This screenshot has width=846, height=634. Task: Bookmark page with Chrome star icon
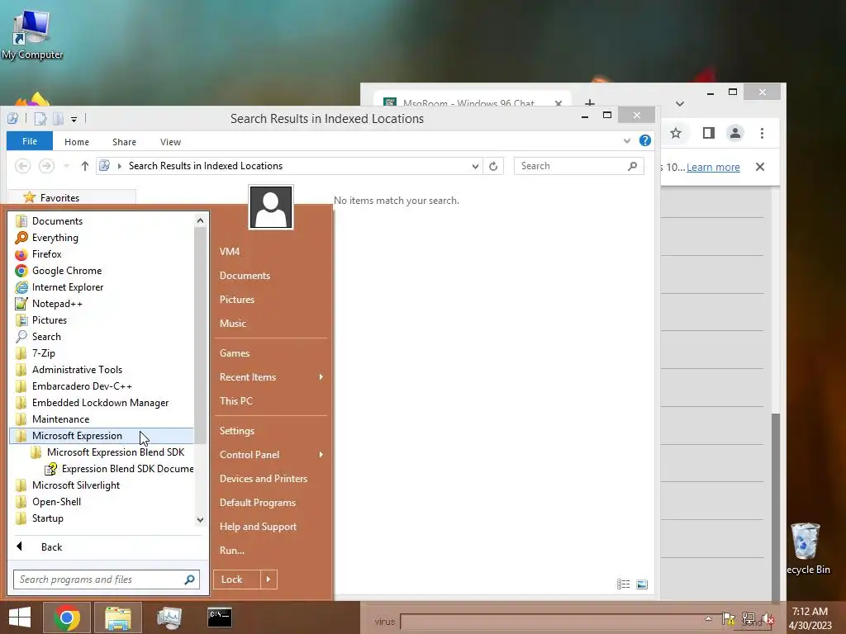pos(676,133)
